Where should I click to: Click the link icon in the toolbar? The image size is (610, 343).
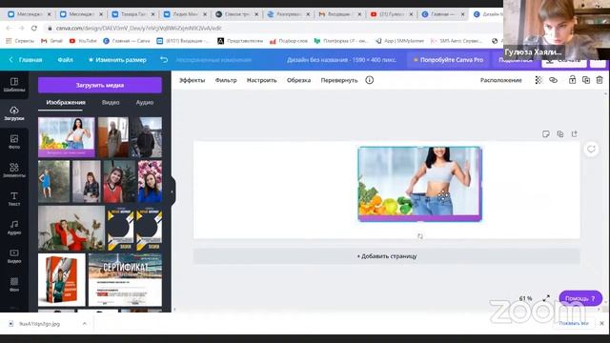(553, 80)
